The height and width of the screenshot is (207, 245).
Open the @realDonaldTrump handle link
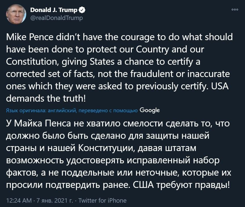[x=57, y=18]
